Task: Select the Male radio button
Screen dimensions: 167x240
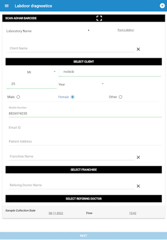Action: pyautogui.click(x=18, y=97)
